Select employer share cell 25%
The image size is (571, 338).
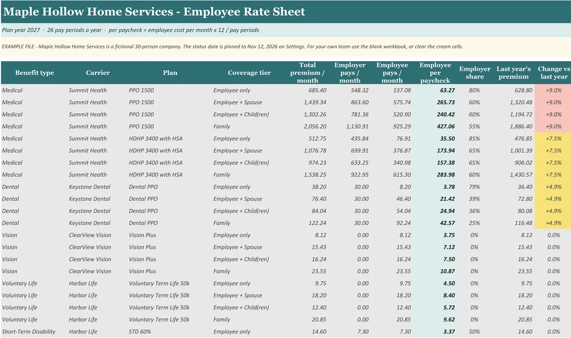(x=474, y=223)
